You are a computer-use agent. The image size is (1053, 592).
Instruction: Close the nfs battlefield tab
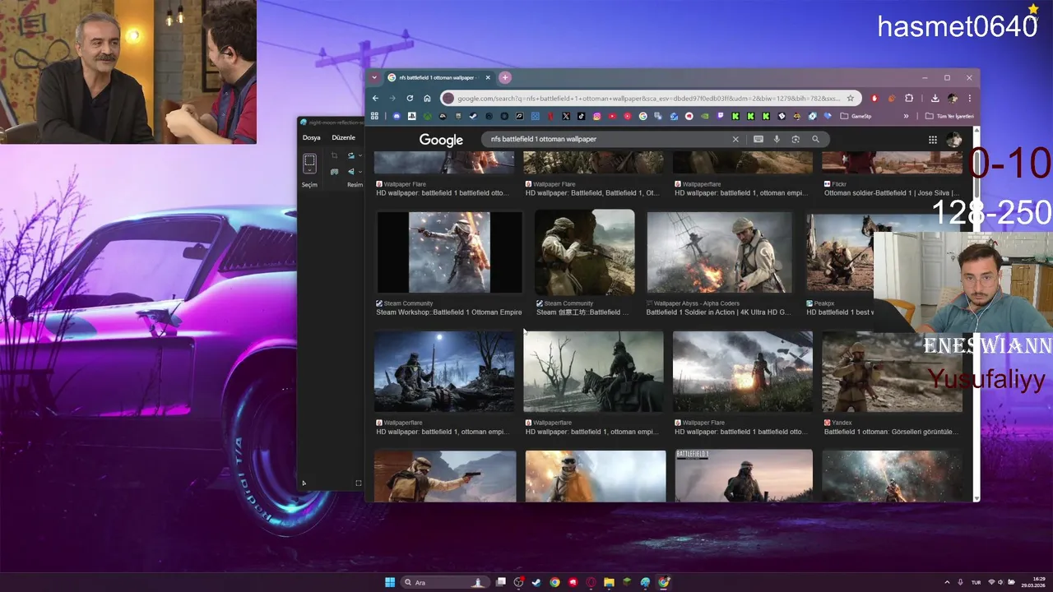tap(488, 77)
